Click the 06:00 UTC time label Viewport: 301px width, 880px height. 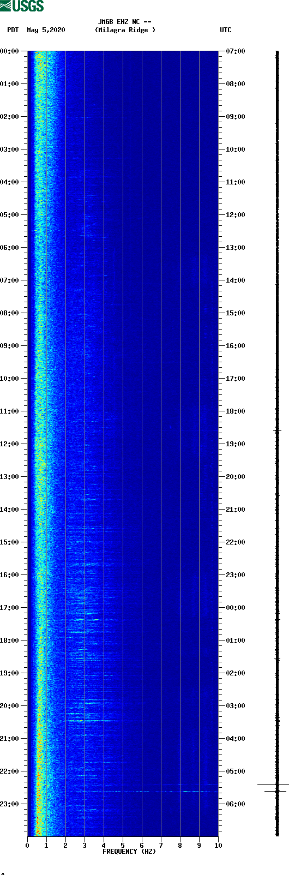click(236, 804)
